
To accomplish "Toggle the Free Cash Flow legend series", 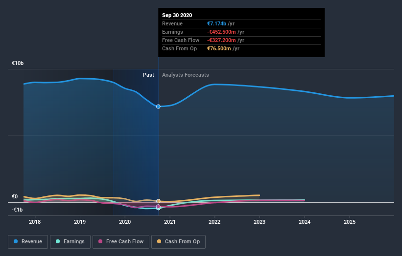I will [121, 242].
